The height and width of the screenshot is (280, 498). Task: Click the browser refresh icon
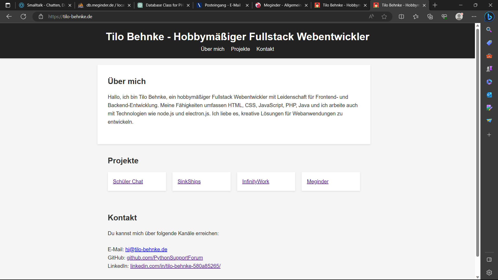click(x=23, y=17)
